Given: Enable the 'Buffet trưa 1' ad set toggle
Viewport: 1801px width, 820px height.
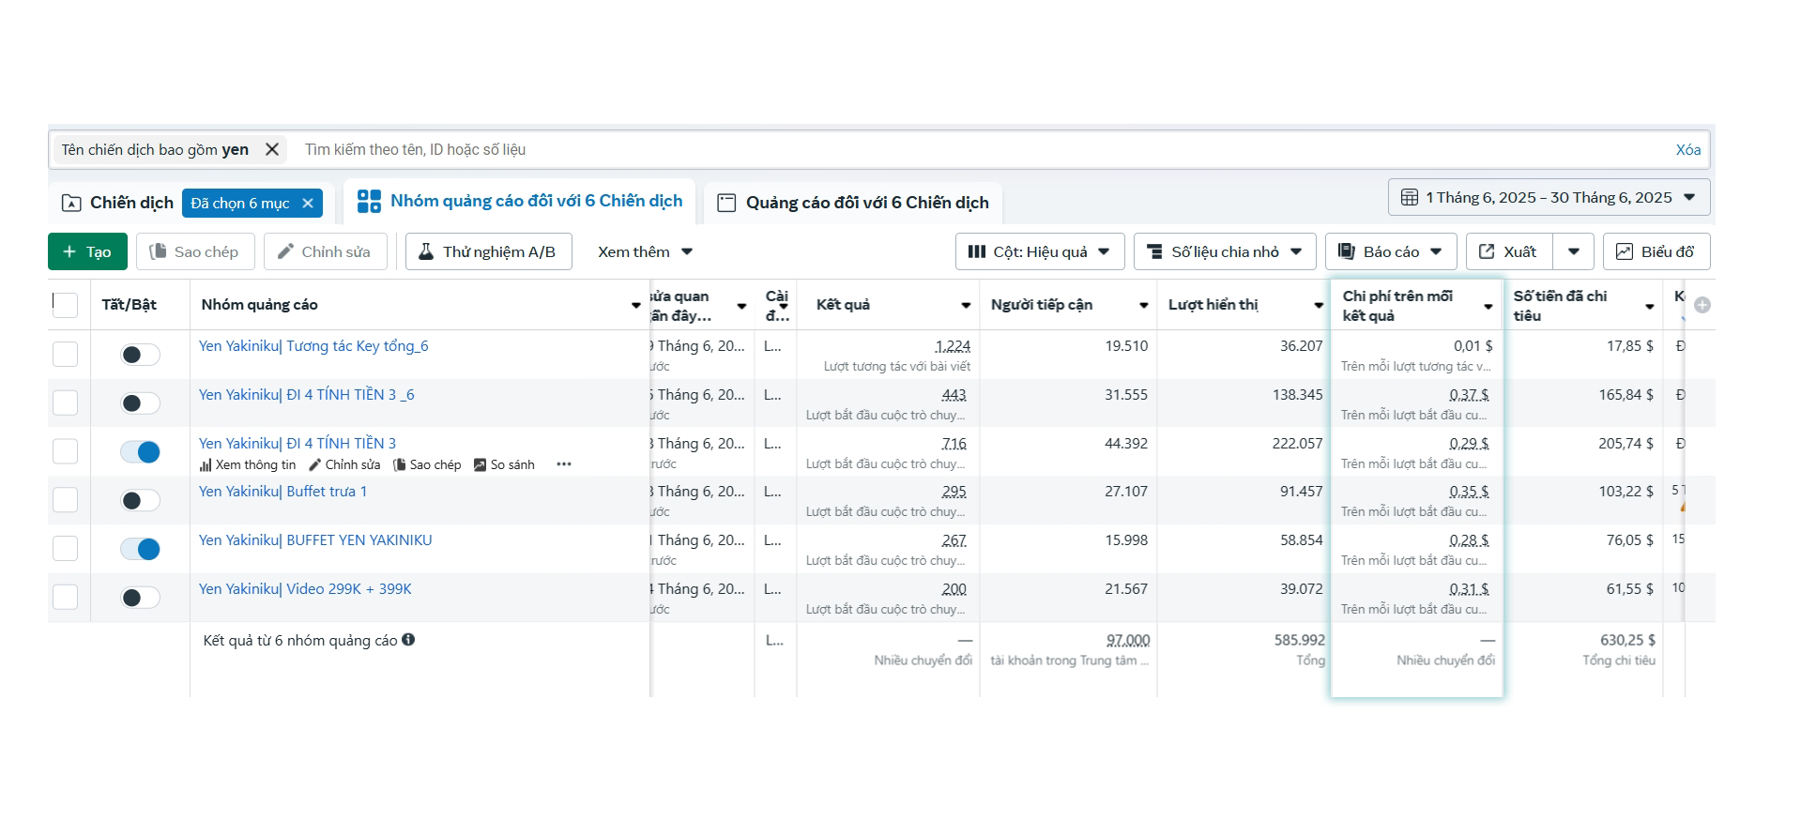Looking at the screenshot, I should coord(140,501).
